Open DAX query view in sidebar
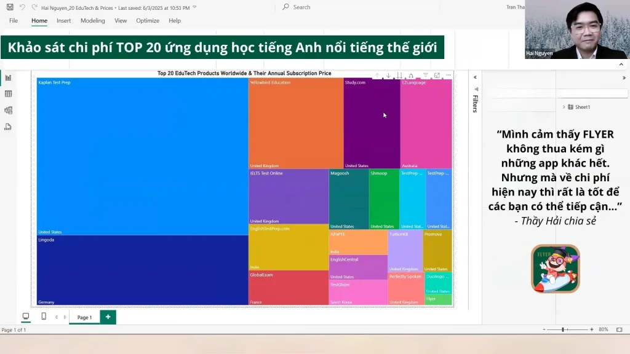Image resolution: width=630 pixels, height=354 pixels. (x=9, y=127)
